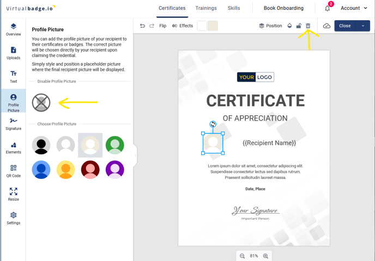Disable the profile picture via crossed-out avatar
375x261 pixels.
(x=41, y=103)
